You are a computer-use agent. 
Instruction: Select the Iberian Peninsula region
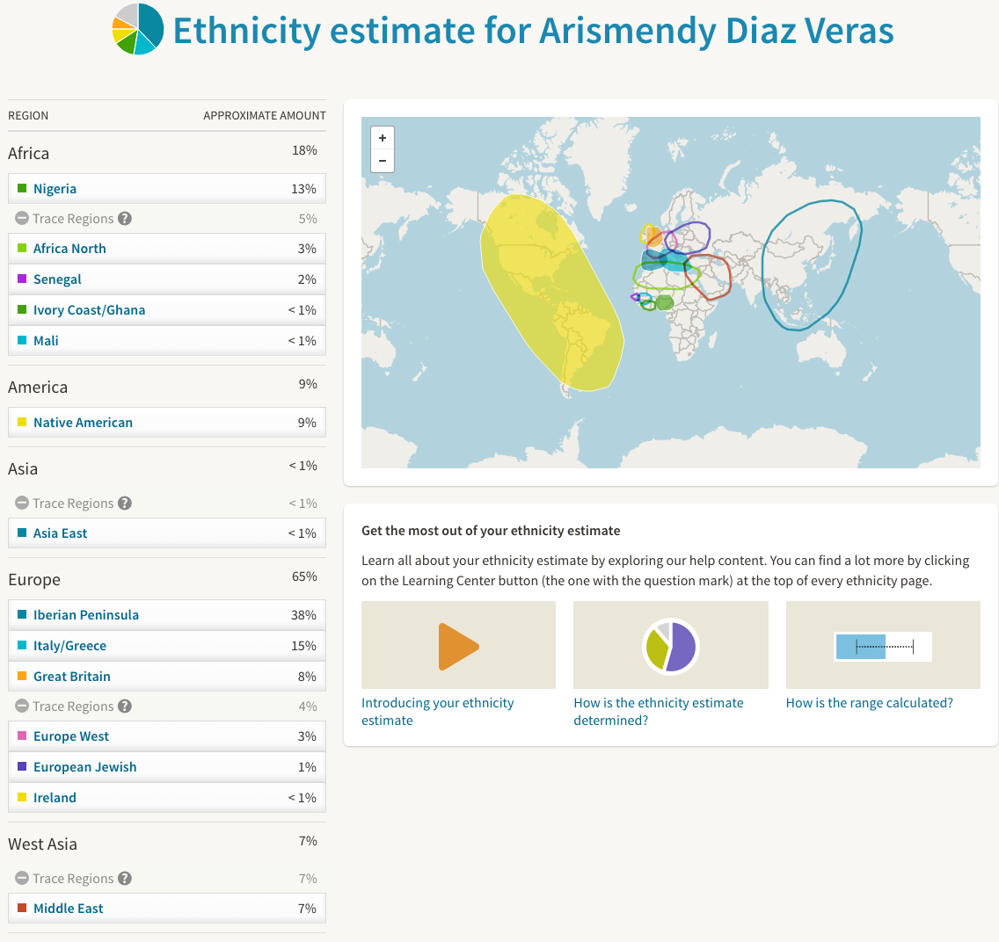point(166,615)
